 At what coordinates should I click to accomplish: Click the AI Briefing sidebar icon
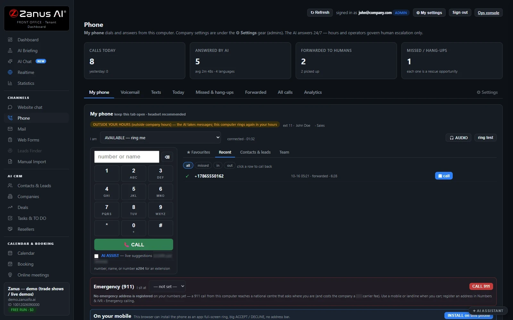click(10, 51)
